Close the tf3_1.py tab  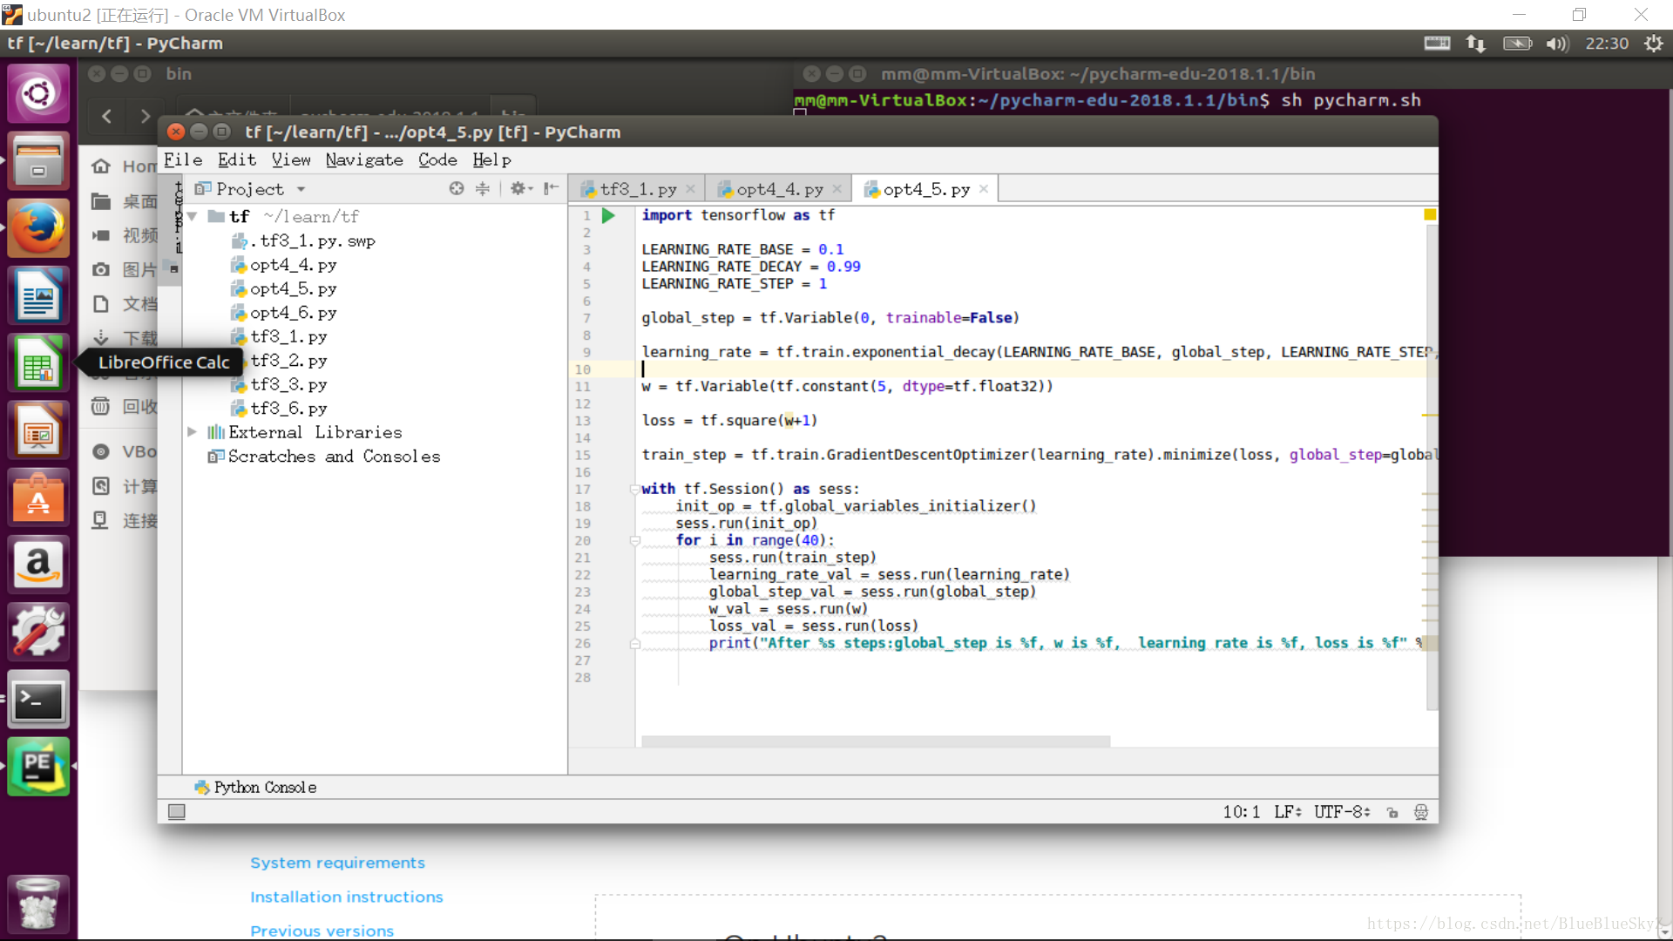point(690,189)
